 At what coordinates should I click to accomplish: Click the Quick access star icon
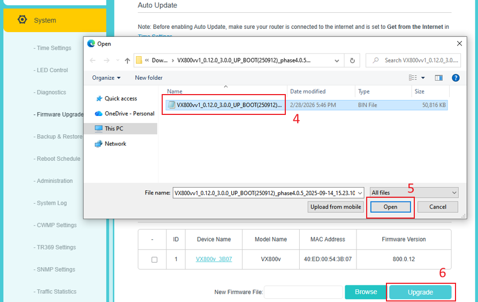99,99
